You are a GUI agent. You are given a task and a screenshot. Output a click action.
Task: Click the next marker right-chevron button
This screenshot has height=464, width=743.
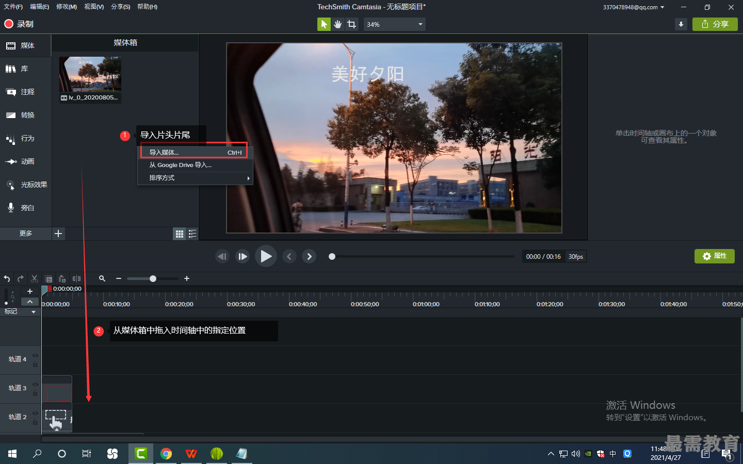point(309,256)
